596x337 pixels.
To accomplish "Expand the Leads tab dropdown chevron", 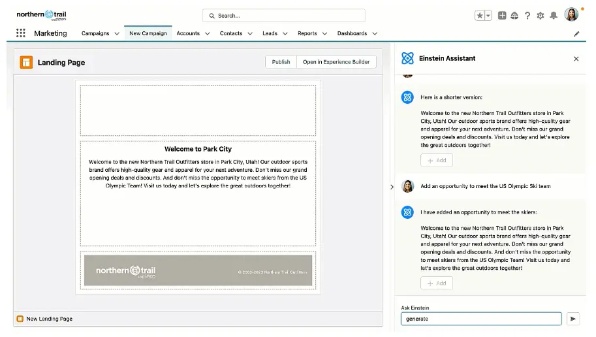I will click(285, 33).
